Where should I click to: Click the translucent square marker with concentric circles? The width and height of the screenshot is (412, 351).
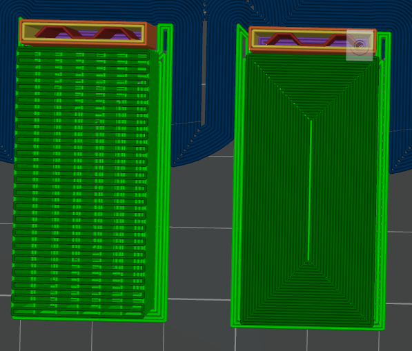360,46
